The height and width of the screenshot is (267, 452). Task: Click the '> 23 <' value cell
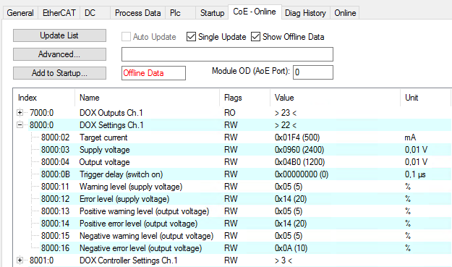[286, 113]
